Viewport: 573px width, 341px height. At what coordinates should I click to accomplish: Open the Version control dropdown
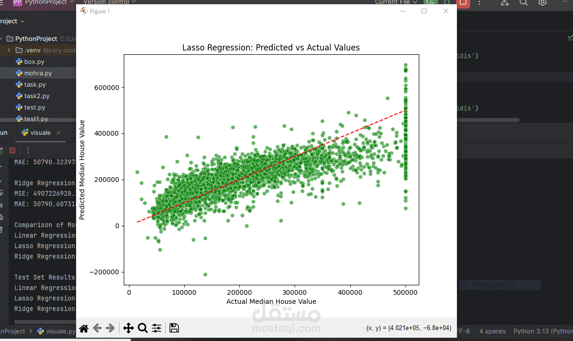[109, 2]
